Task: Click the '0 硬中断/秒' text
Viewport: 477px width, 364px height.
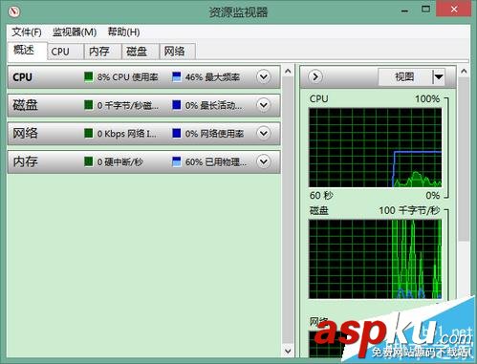Action: pos(120,161)
